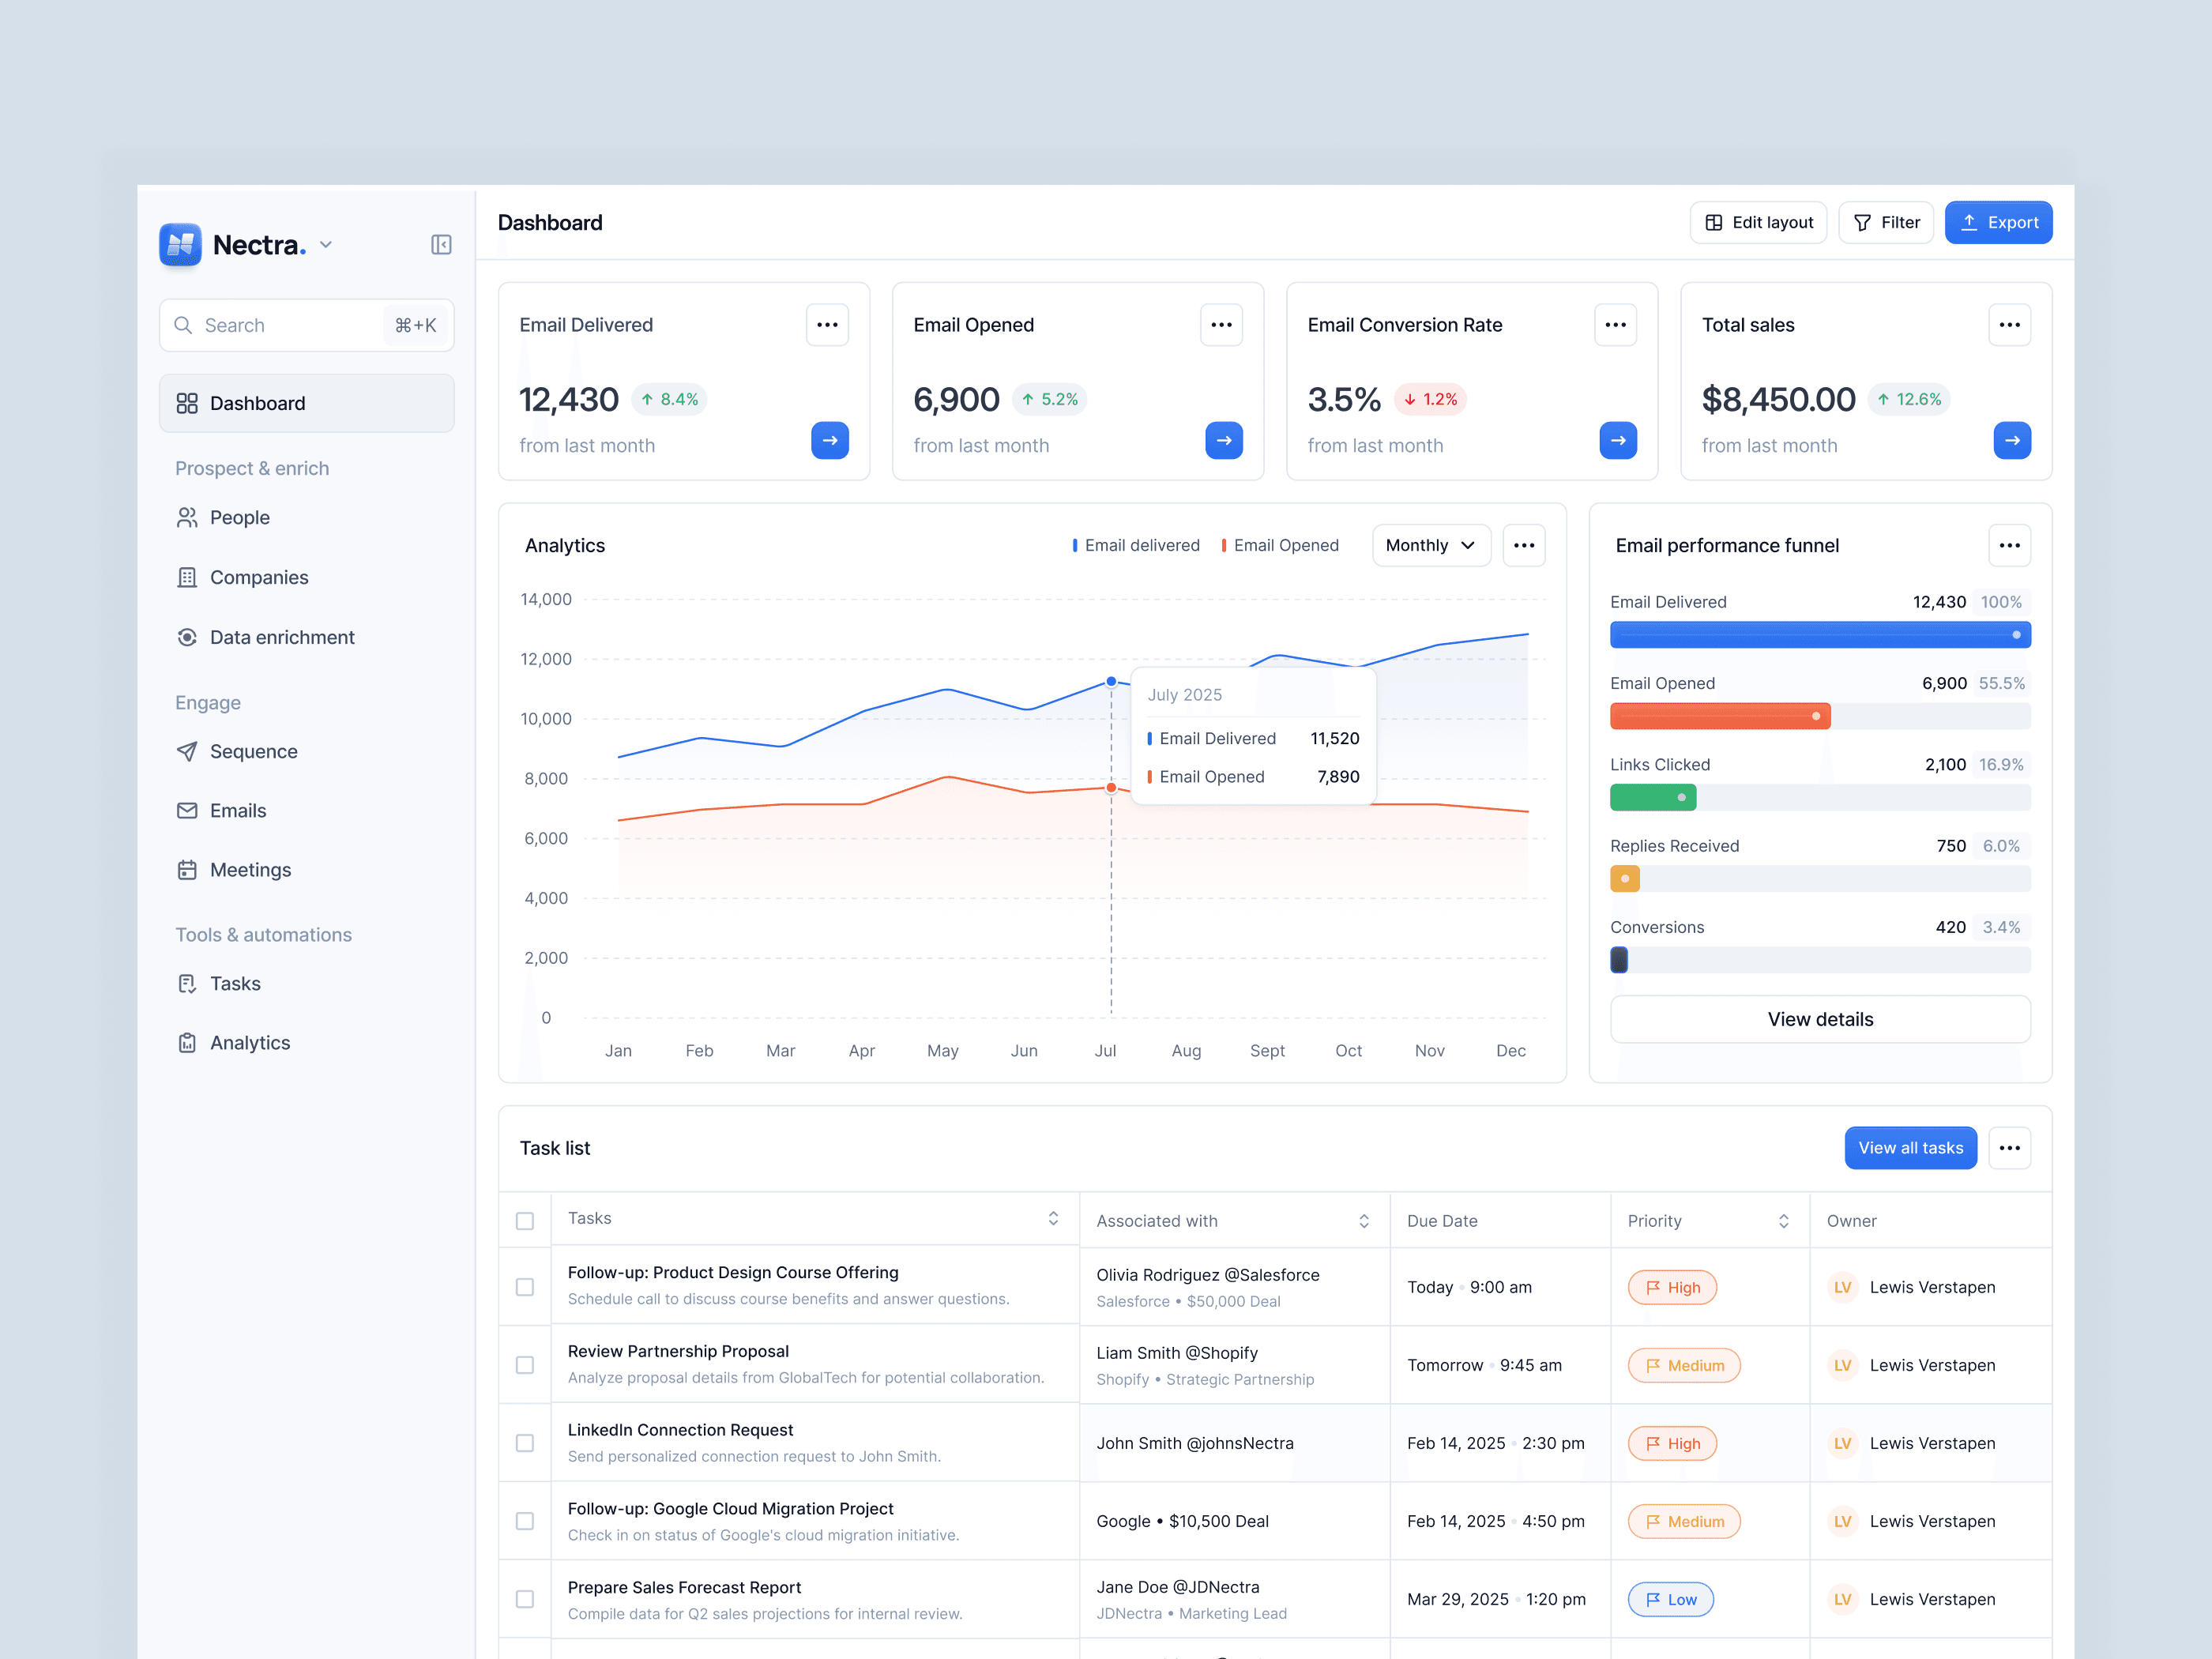Open Task list three-dot menu
Viewport: 2212px width, 1659px height.
tap(2008, 1148)
